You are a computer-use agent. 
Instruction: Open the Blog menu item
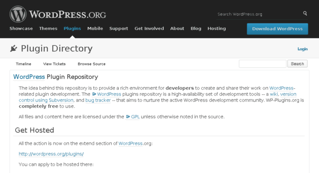[196, 29]
